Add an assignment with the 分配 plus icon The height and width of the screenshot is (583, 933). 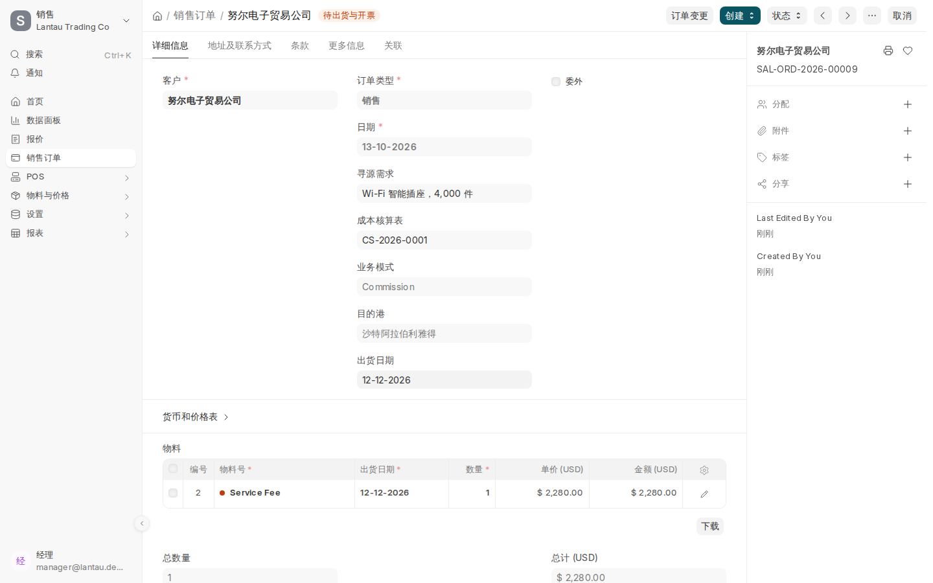pos(908,104)
